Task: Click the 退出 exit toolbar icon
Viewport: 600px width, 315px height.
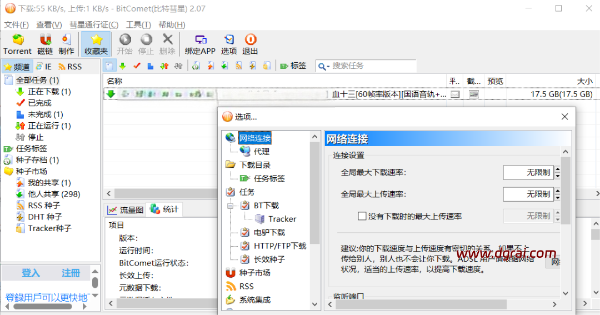Action: tap(250, 44)
